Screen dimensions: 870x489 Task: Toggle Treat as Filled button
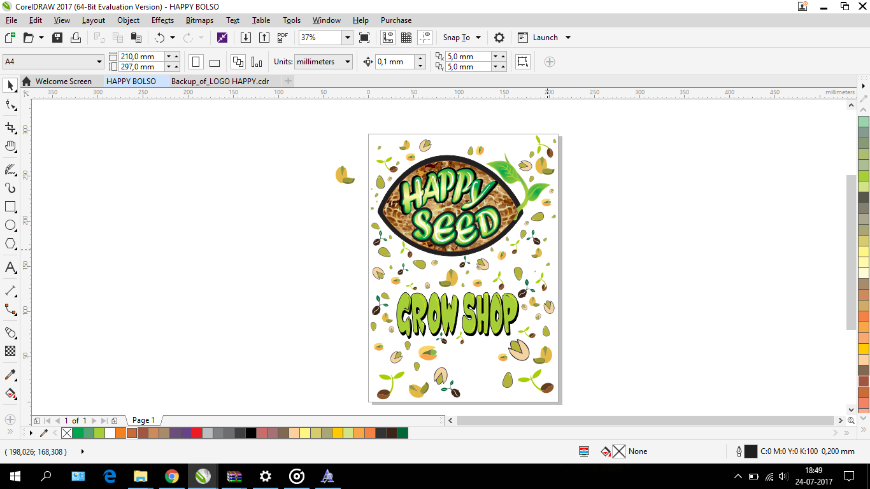pyautogui.click(x=522, y=62)
